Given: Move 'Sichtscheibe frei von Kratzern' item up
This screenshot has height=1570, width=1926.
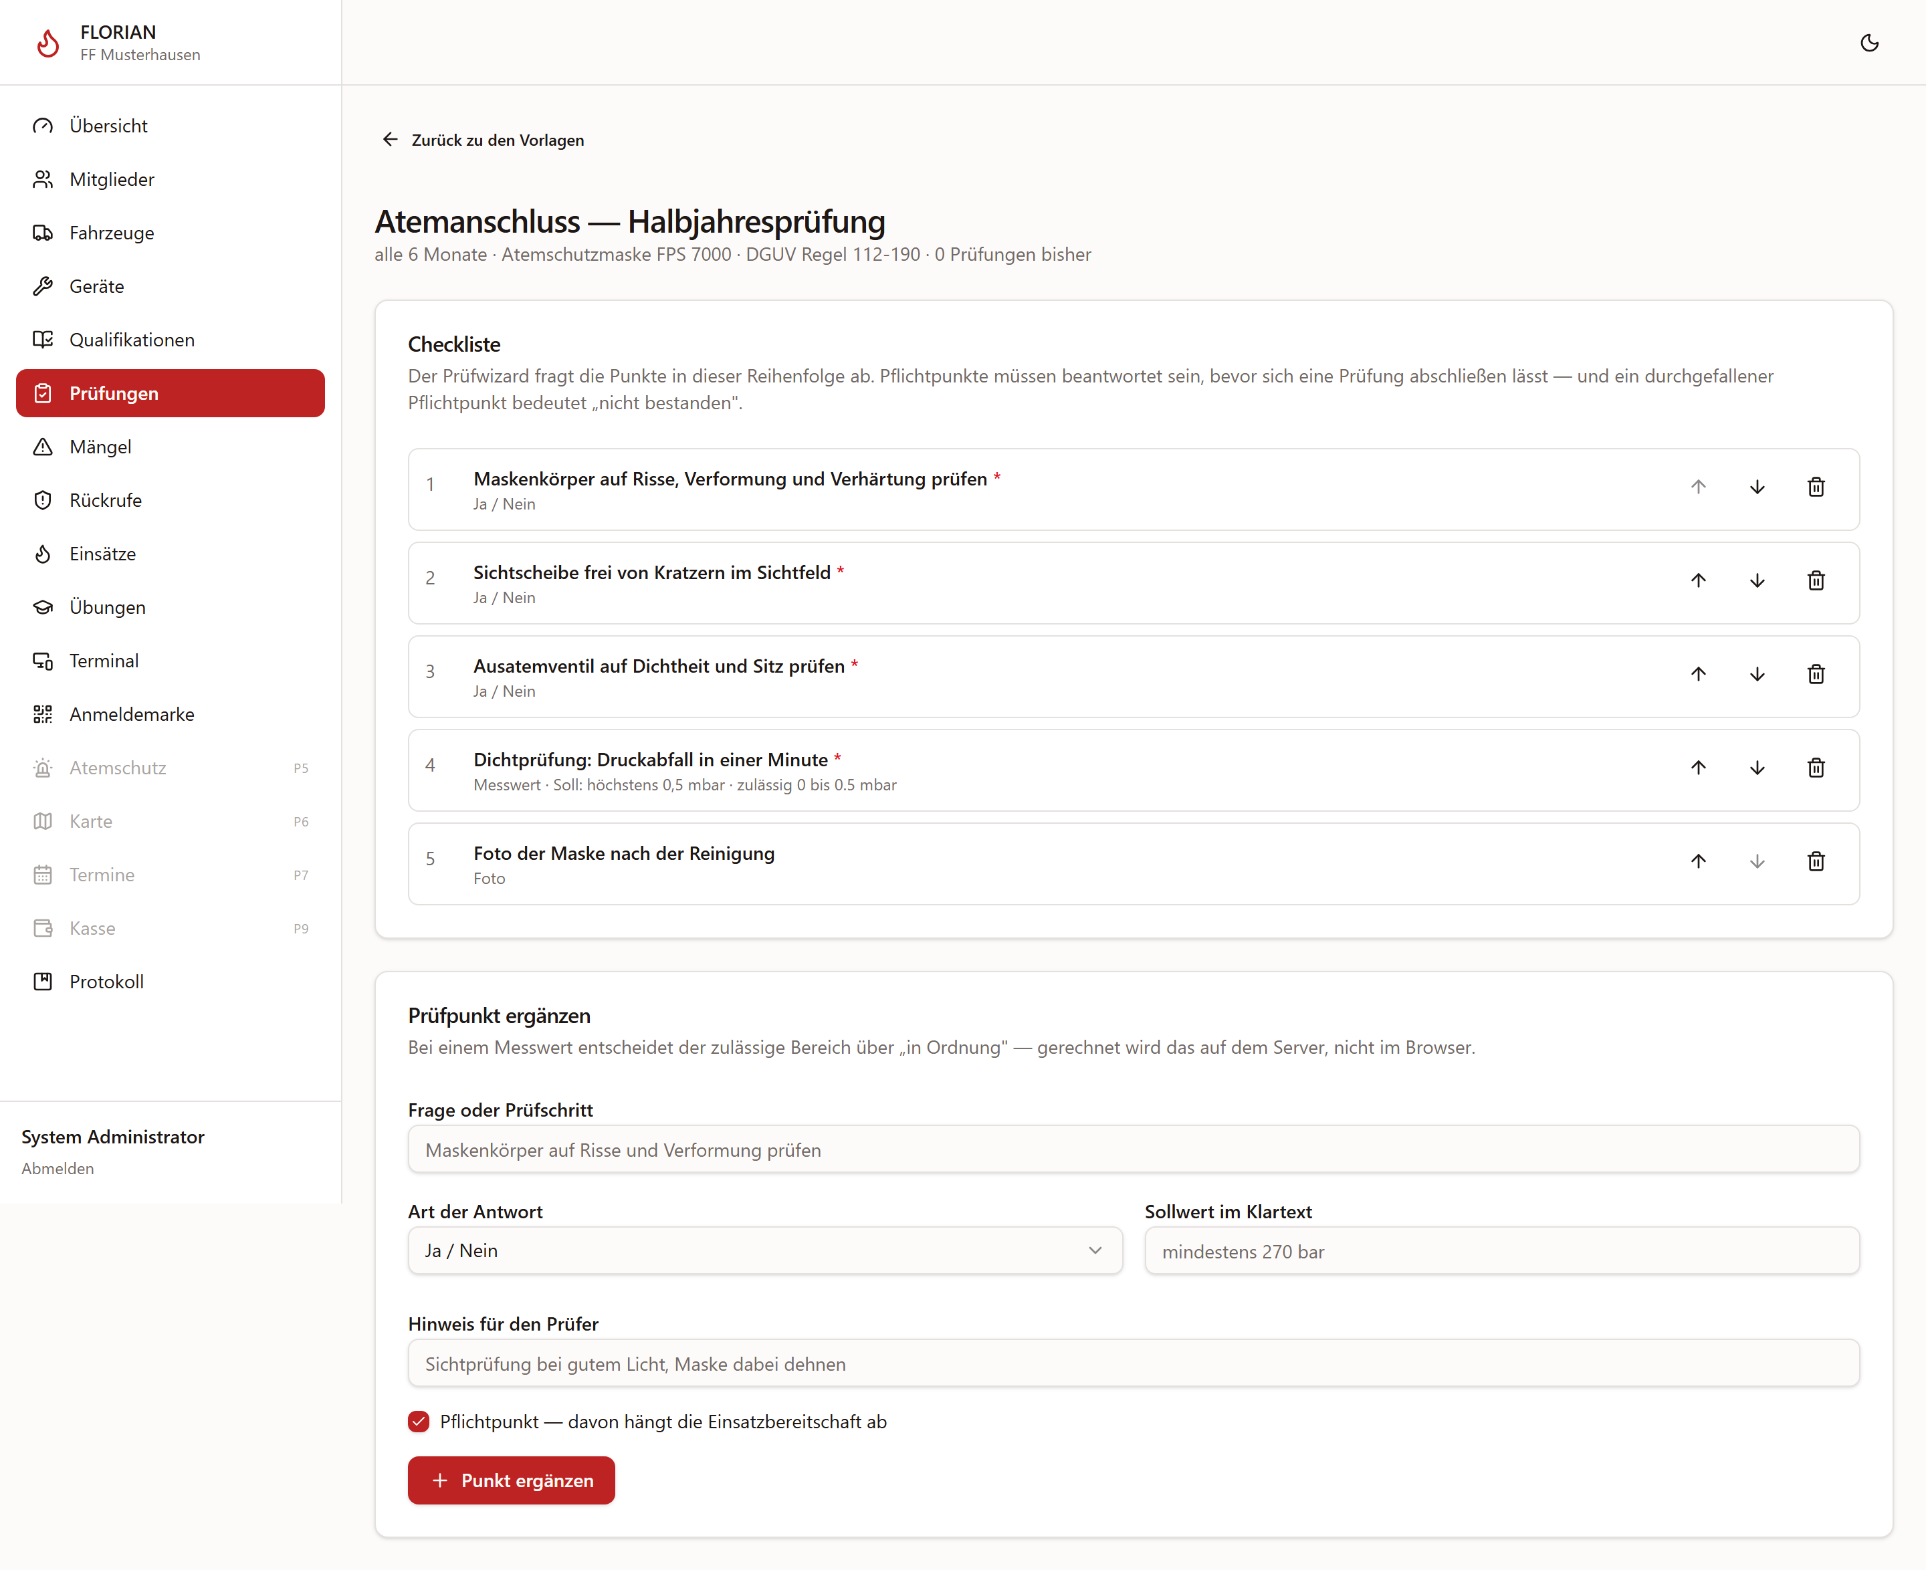Looking at the screenshot, I should (1698, 580).
